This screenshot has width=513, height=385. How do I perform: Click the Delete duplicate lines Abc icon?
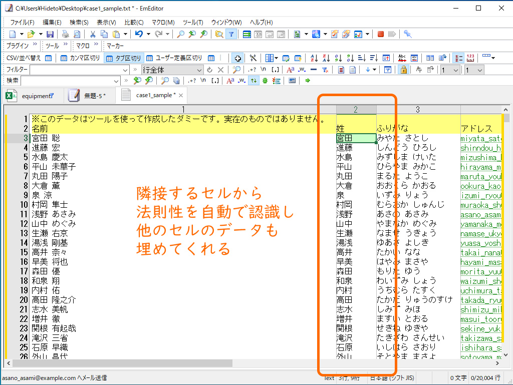(x=402, y=58)
